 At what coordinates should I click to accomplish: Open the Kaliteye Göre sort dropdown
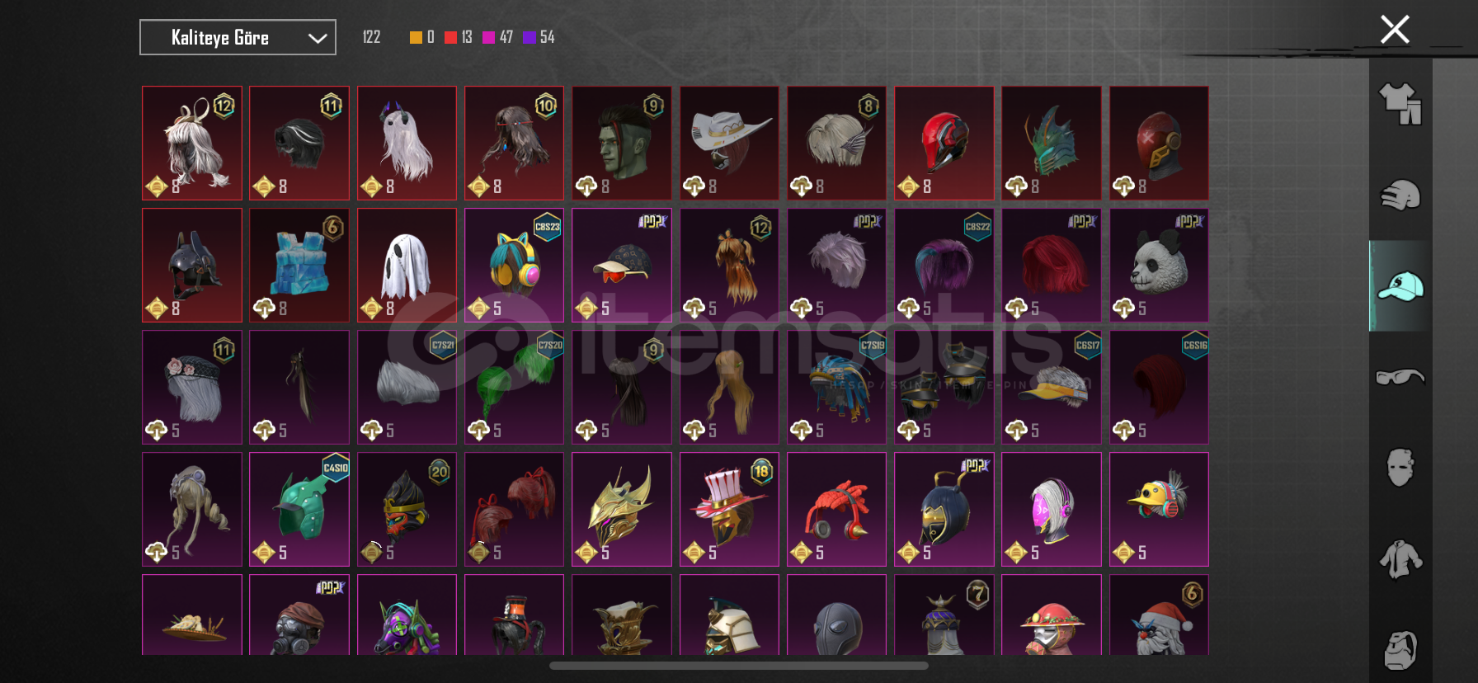238,37
